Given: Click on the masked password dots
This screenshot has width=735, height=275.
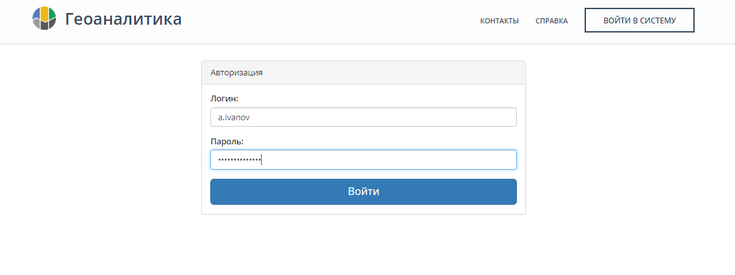Looking at the screenshot, I should (239, 160).
